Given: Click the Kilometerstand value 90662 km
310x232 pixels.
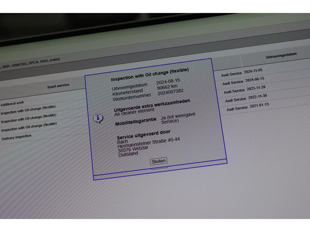Looking at the screenshot, I should (167, 87).
